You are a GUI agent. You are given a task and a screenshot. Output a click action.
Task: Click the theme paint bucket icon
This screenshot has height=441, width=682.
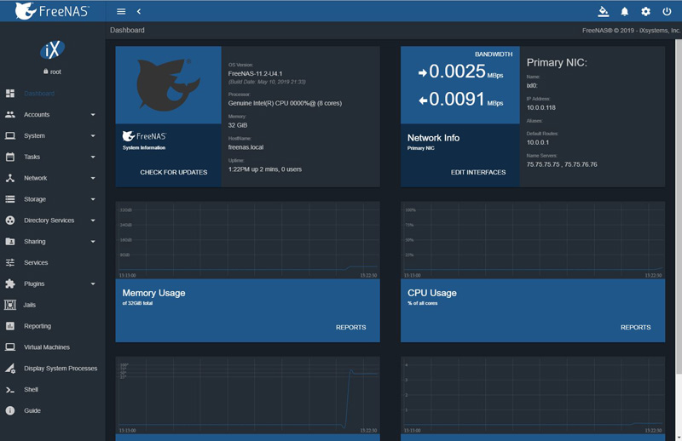coord(603,11)
